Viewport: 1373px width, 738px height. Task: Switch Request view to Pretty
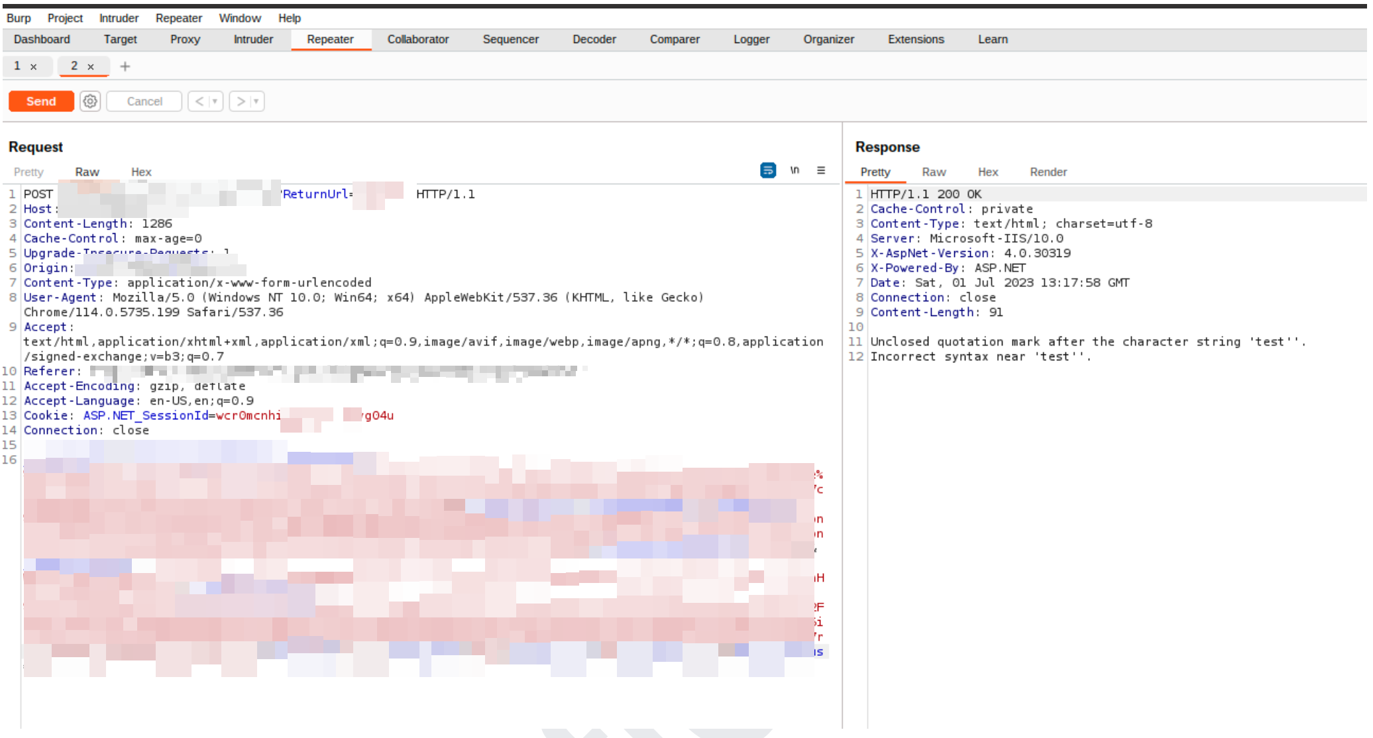(28, 172)
